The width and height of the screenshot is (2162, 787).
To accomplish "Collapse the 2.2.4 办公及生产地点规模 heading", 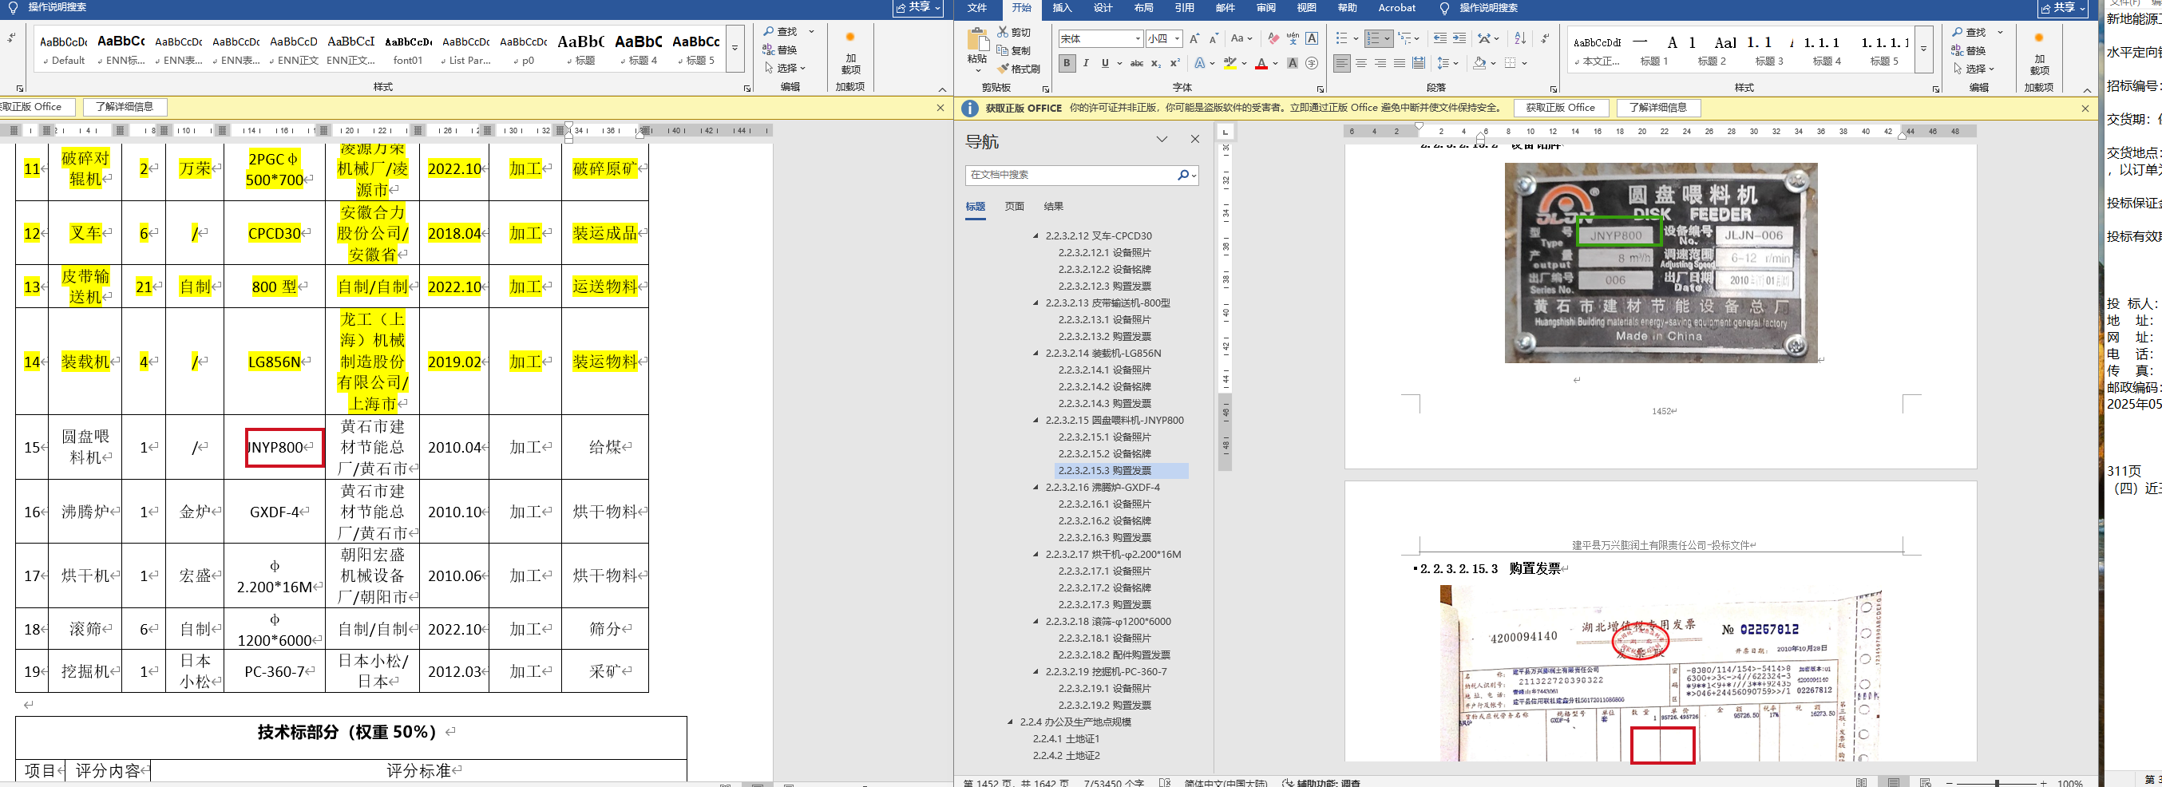I will coord(1011,722).
